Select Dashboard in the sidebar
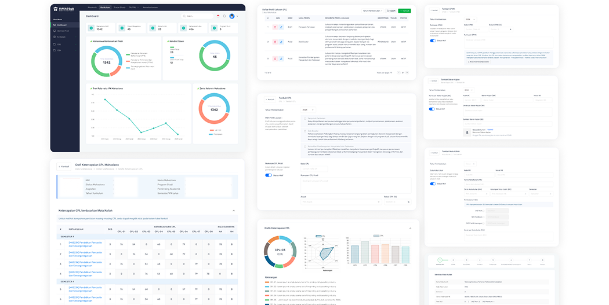This screenshot has height=305, width=609. click(65, 25)
